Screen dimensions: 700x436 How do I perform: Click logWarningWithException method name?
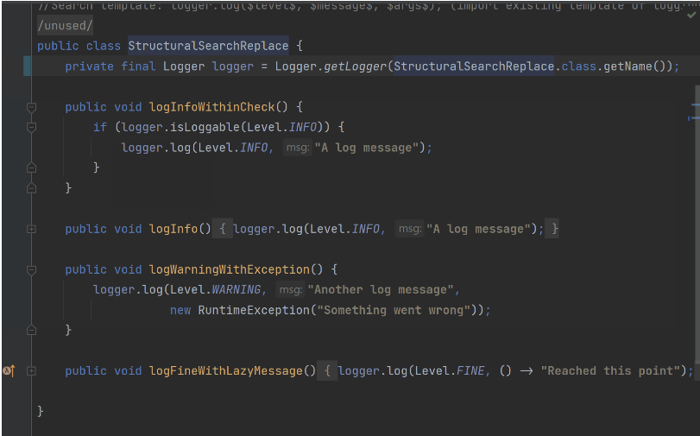(230, 270)
